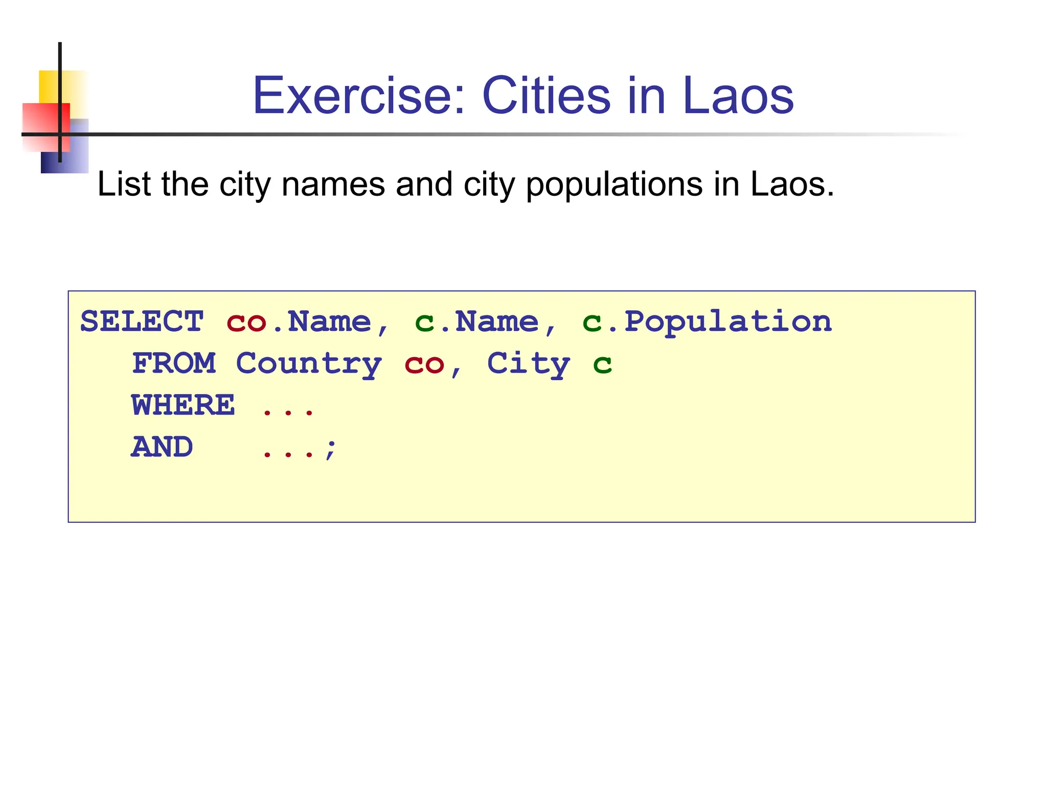Click the word City in the FROM clause
1047x785 pixels.
[x=528, y=363]
